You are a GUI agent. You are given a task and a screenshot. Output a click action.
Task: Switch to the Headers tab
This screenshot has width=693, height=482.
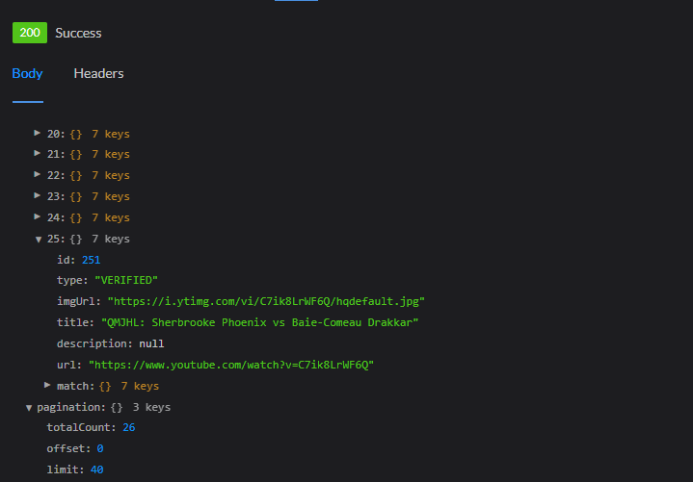[x=98, y=73]
